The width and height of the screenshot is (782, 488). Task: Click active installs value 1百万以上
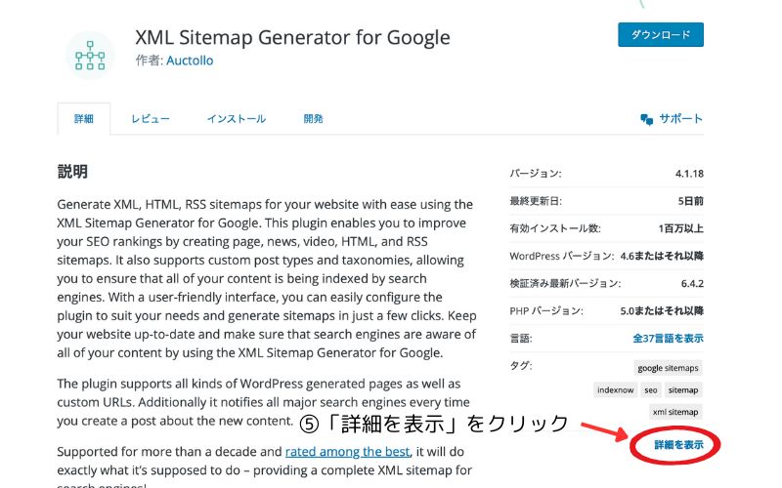pyautogui.click(x=680, y=228)
